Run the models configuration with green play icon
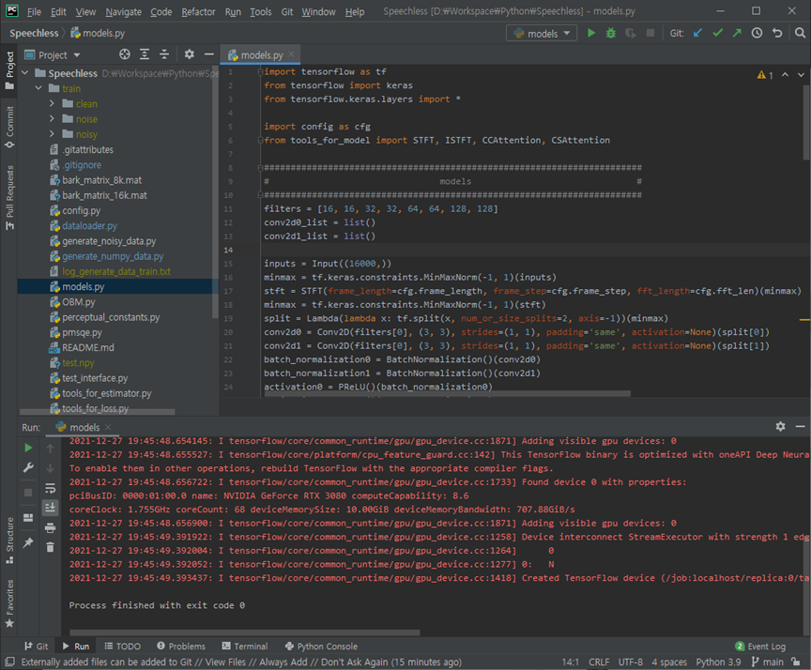The image size is (811, 670). click(x=590, y=33)
